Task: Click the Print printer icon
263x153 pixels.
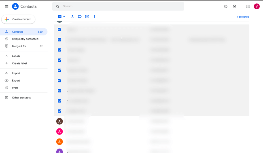Action: tap(6, 88)
